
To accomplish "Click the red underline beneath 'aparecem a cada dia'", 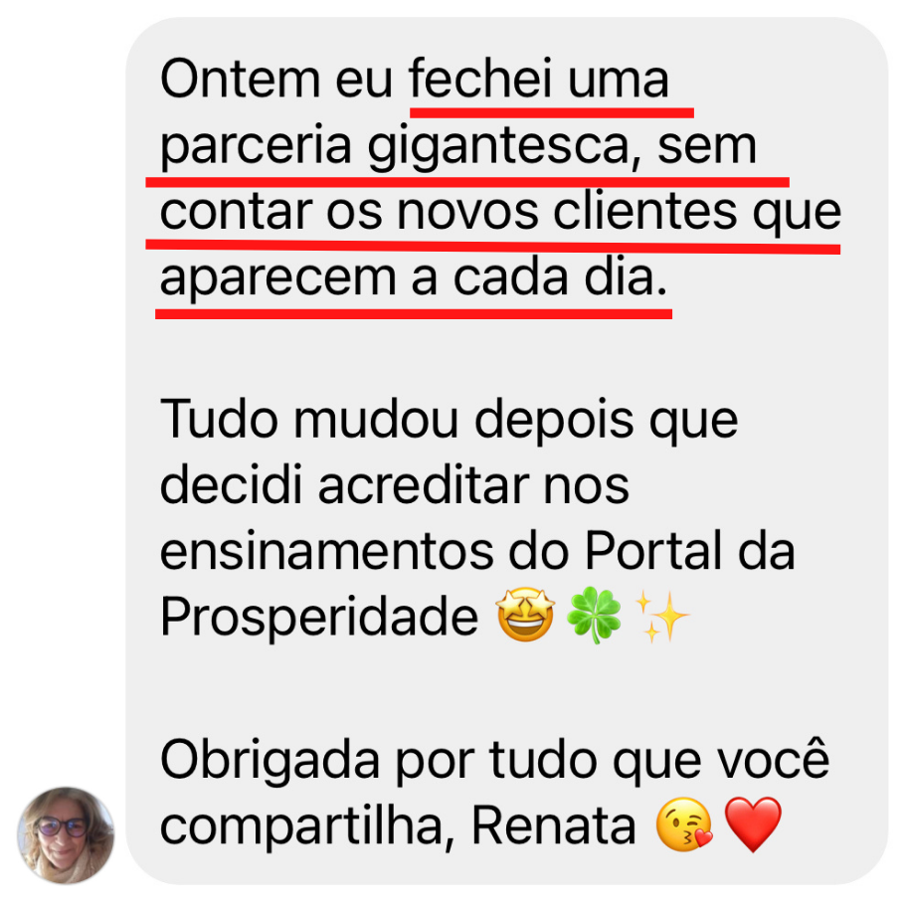I will [x=414, y=314].
